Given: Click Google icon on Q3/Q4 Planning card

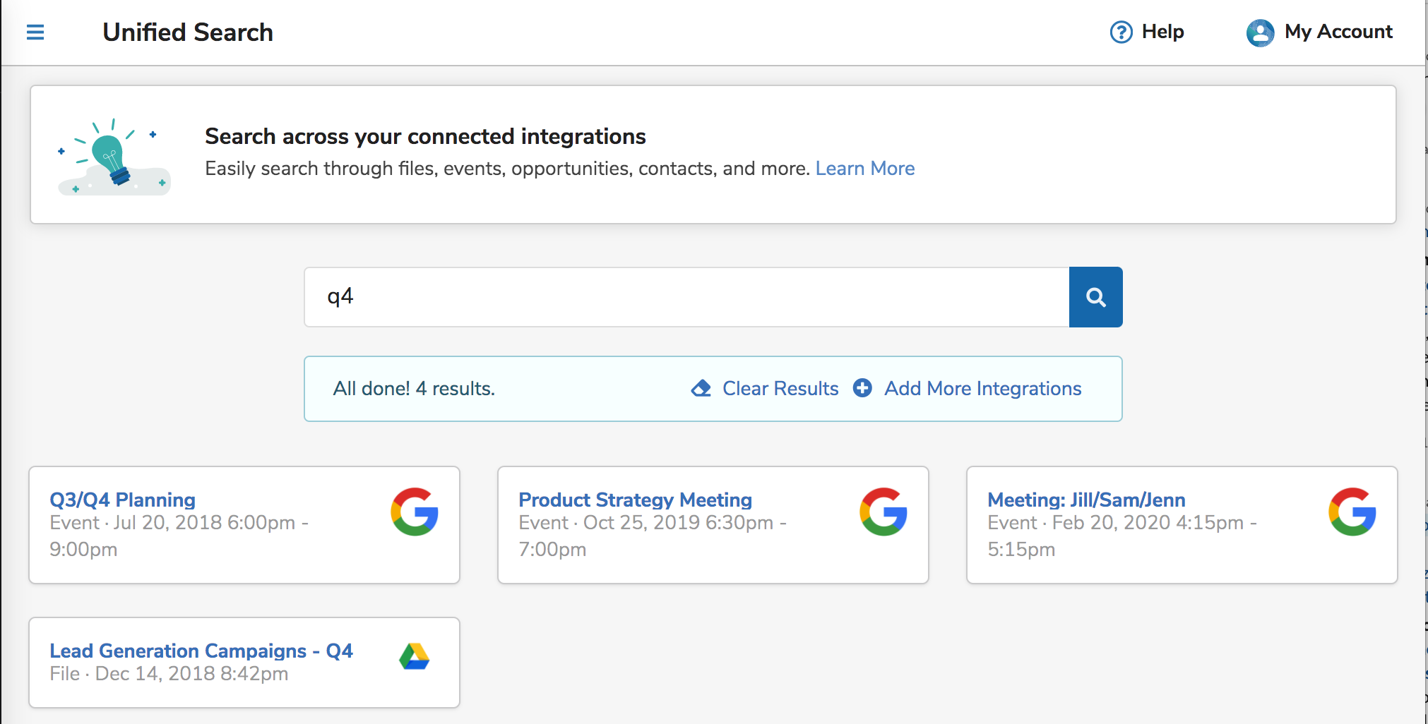Looking at the screenshot, I should pyautogui.click(x=415, y=512).
